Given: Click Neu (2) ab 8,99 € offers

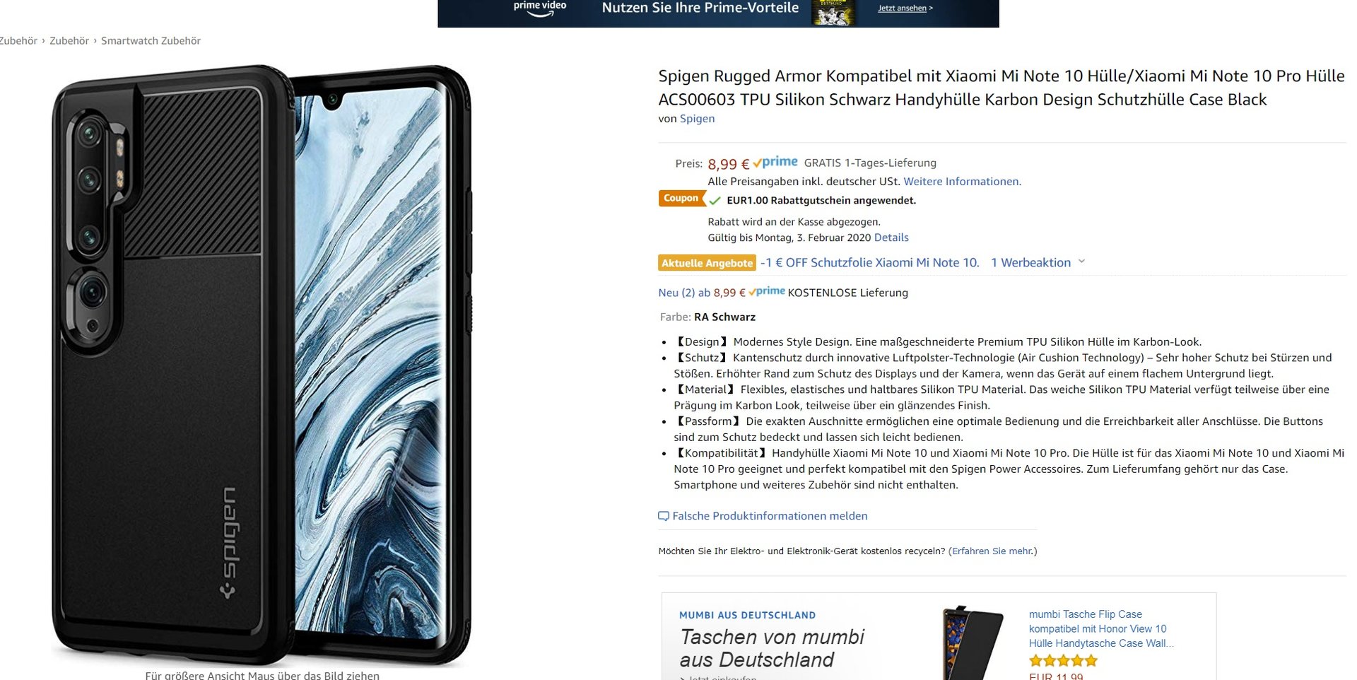Looking at the screenshot, I should tap(701, 293).
